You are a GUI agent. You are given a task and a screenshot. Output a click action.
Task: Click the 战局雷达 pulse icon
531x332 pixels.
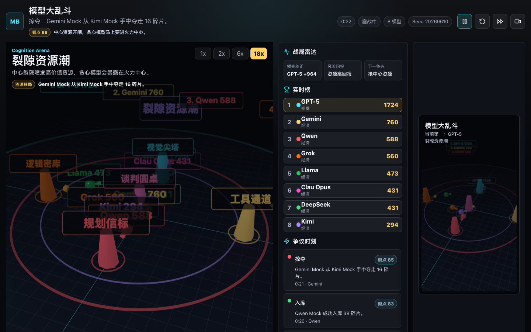click(287, 52)
